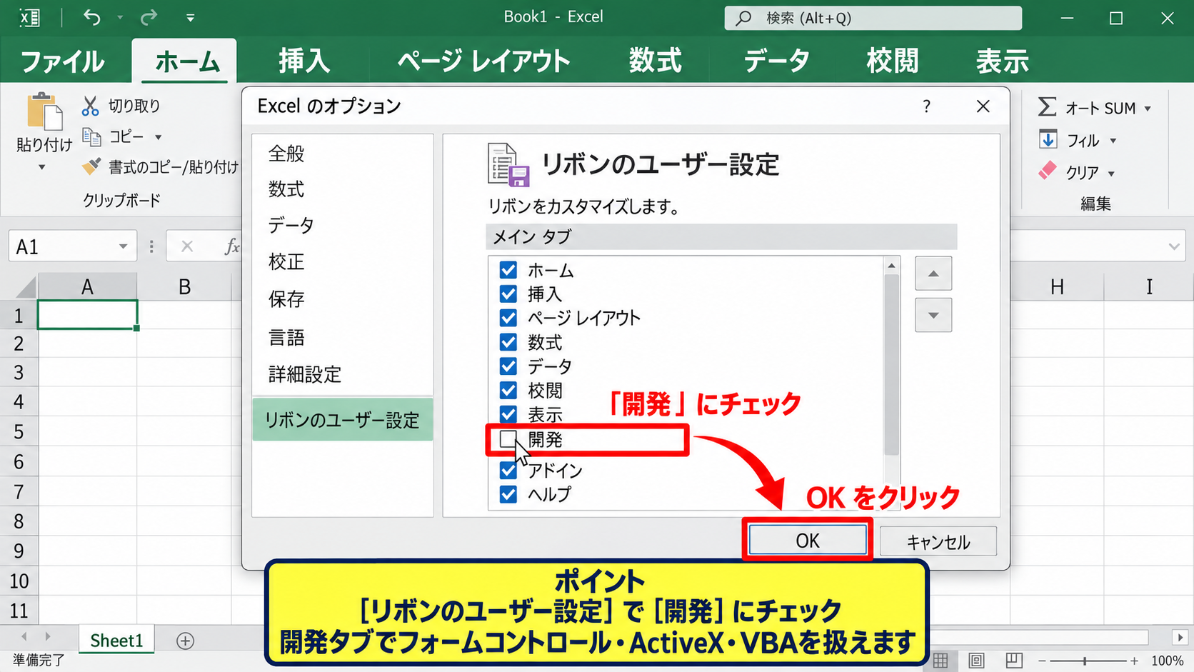The height and width of the screenshot is (672, 1194).
Task: Click the オート SUM sigma icon
Action: tap(1047, 107)
